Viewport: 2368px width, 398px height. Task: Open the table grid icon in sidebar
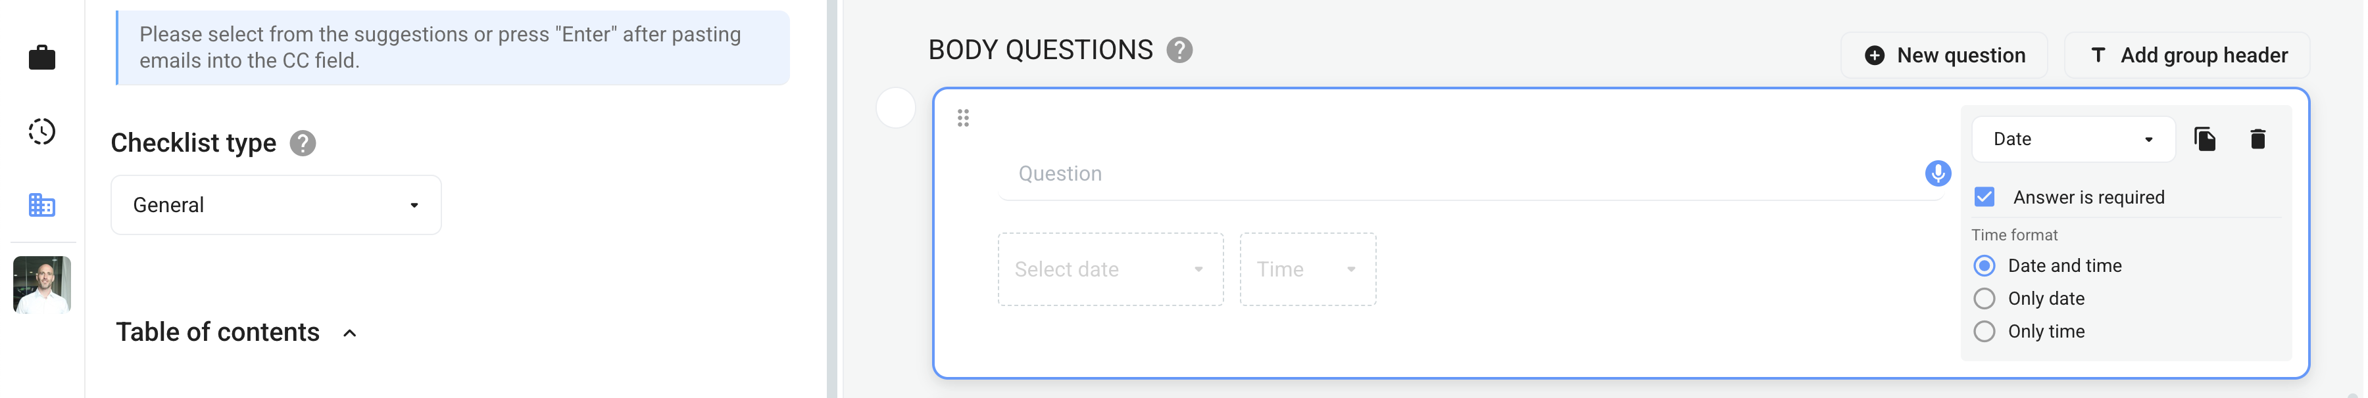(x=42, y=204)
